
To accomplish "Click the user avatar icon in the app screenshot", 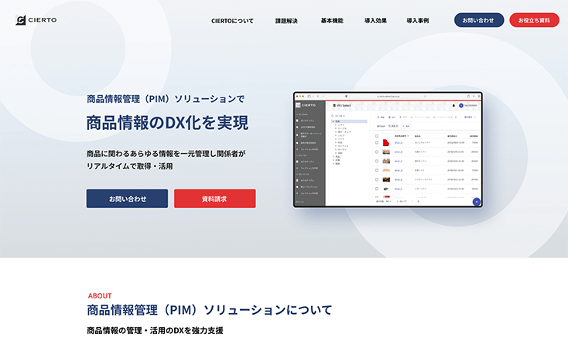I will pos(460,105).
